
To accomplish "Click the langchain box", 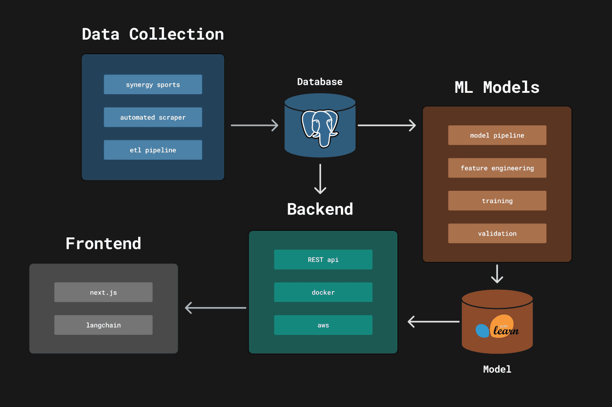I will 103,325.
